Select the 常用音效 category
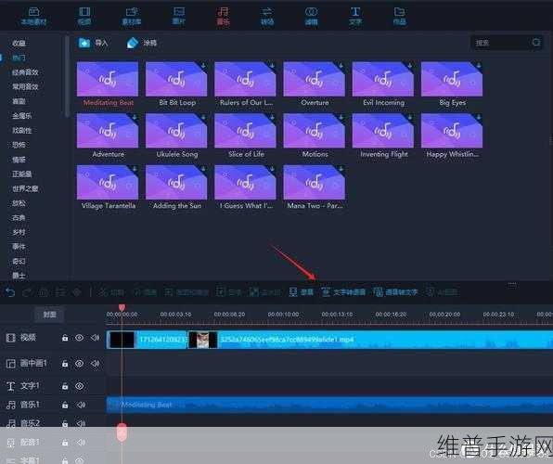This screenshot has height=464, width=553. (25, 86)
